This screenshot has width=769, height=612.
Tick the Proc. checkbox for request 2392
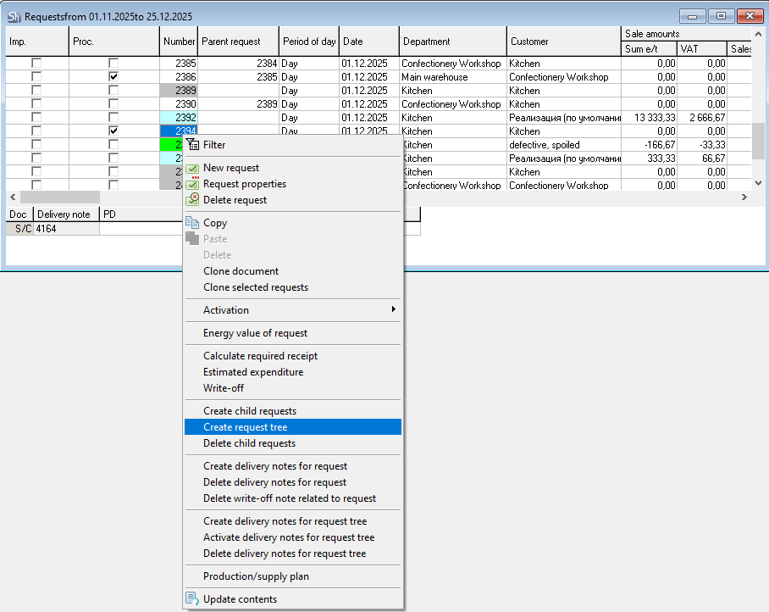113,118
